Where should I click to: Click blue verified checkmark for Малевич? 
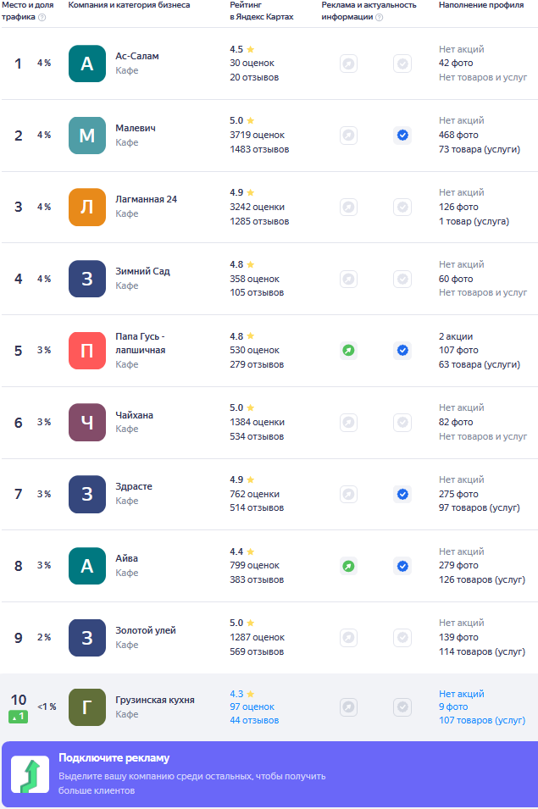[x=402, y=136]
